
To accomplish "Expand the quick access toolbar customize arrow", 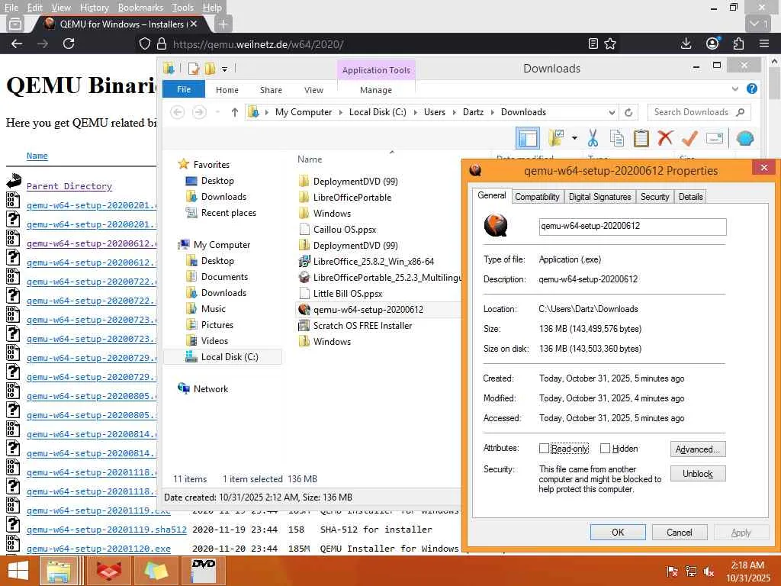I will (225, 69).
